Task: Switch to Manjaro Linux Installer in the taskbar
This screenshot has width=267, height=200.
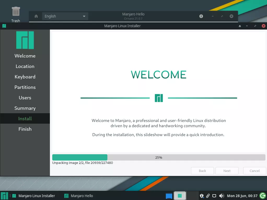Action: click(x=34, y=196)
